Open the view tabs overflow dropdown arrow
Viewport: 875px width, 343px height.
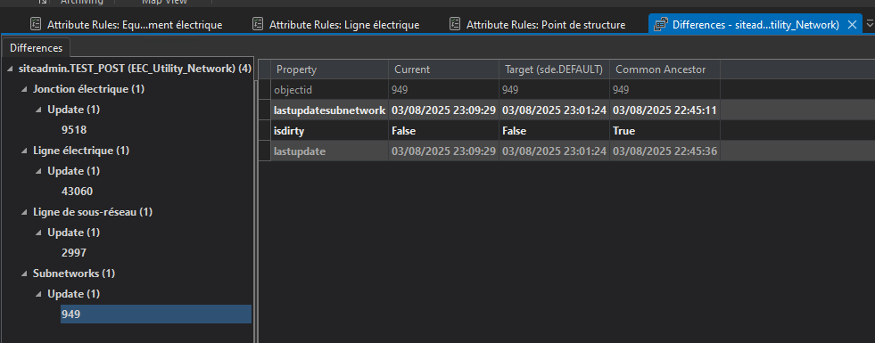(x=870, y=25)
